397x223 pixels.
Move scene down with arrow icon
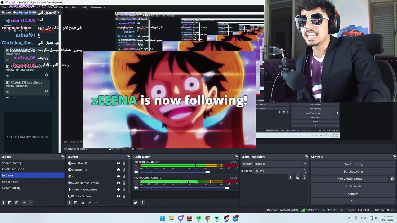pos(30,203)
